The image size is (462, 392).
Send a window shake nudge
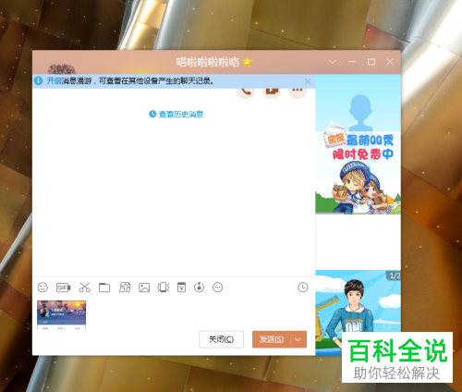click(x=164, y=288)
